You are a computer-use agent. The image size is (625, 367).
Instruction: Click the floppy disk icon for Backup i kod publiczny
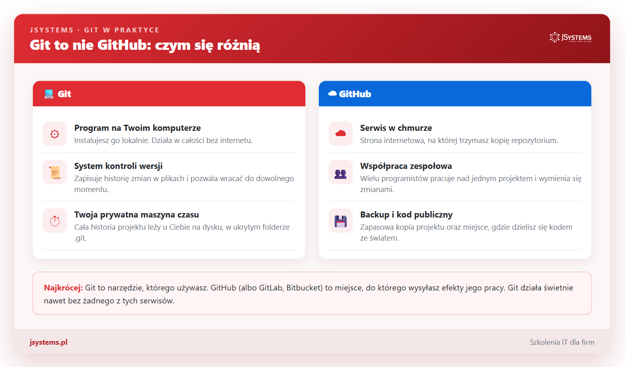pos(341,221)
